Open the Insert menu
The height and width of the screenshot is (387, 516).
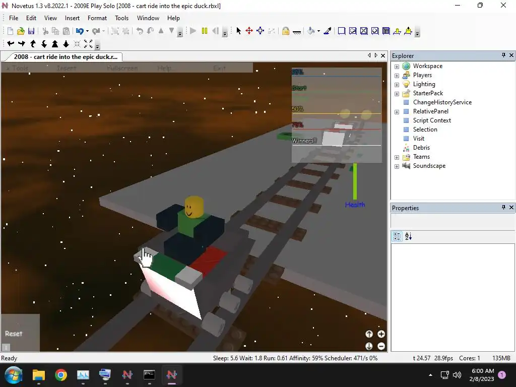pos(72,18)
